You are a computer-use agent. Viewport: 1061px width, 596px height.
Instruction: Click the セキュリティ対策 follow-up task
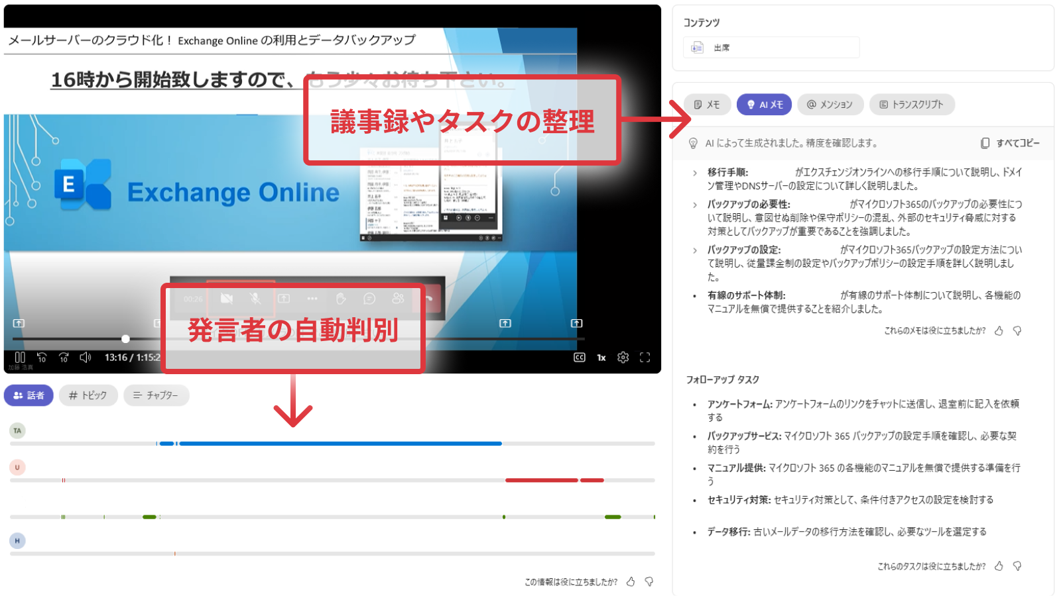pos(850,500)
